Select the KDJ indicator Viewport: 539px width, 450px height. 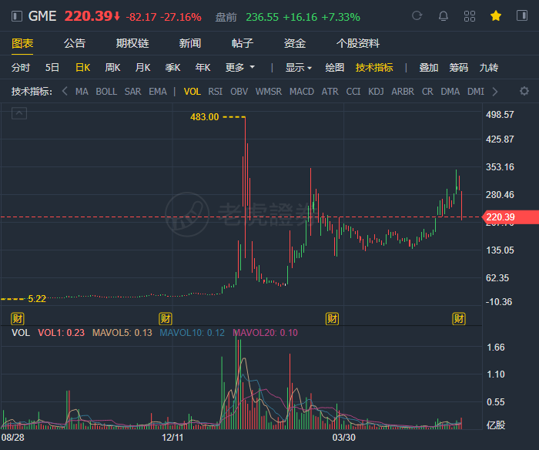pos(376,92)
